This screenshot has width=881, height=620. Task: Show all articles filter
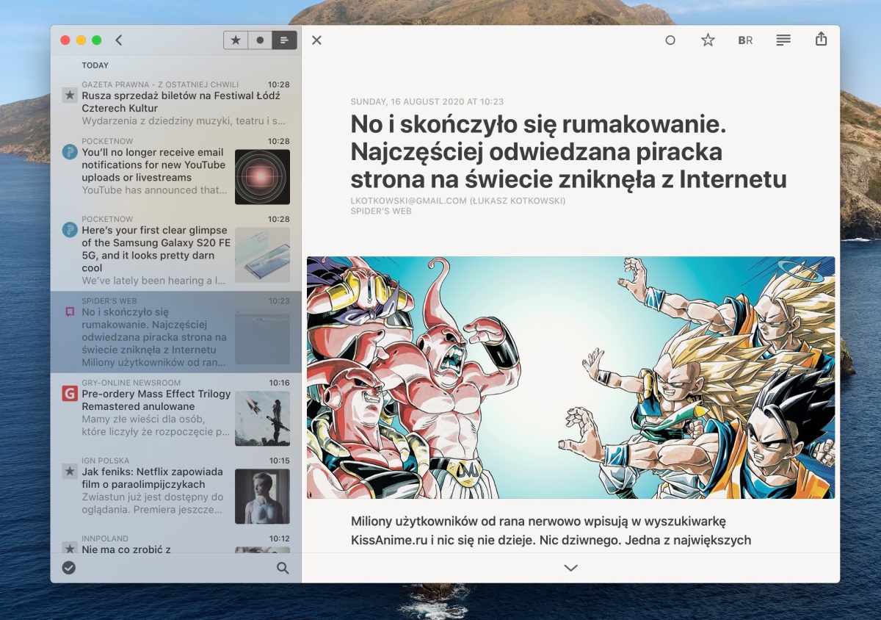pyautogui.click(x=284, y=40)
